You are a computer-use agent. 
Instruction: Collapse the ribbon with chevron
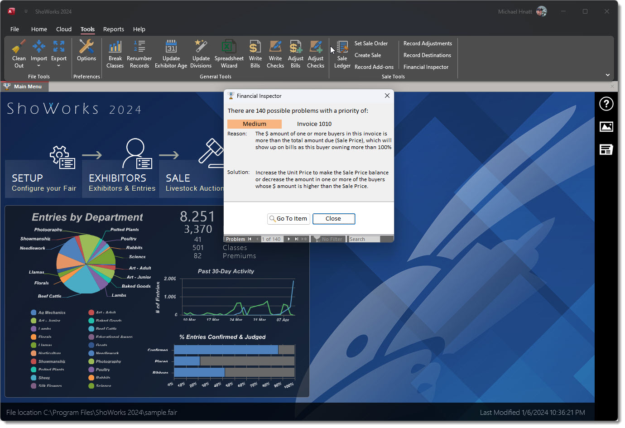(x=607, y=75)
